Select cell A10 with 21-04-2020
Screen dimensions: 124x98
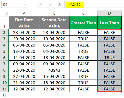pyautogui.click(x=24, y=83)
